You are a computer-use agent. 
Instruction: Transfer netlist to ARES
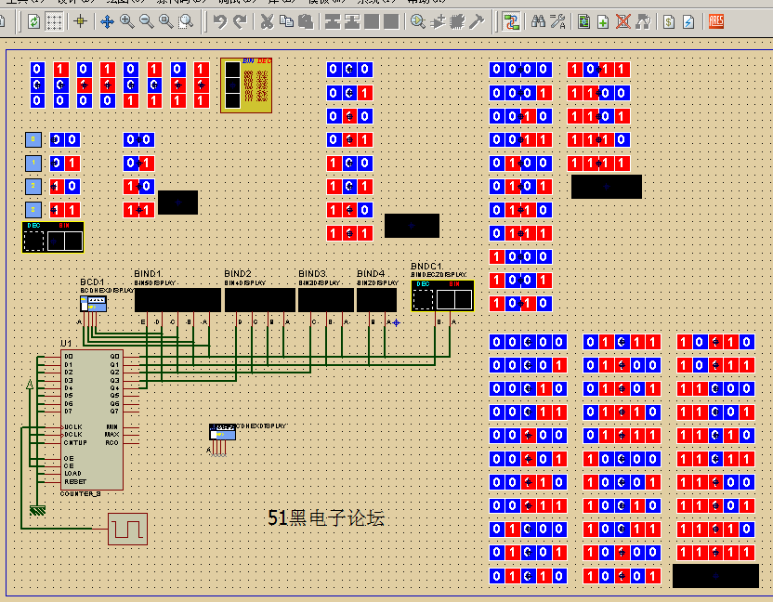715,21
